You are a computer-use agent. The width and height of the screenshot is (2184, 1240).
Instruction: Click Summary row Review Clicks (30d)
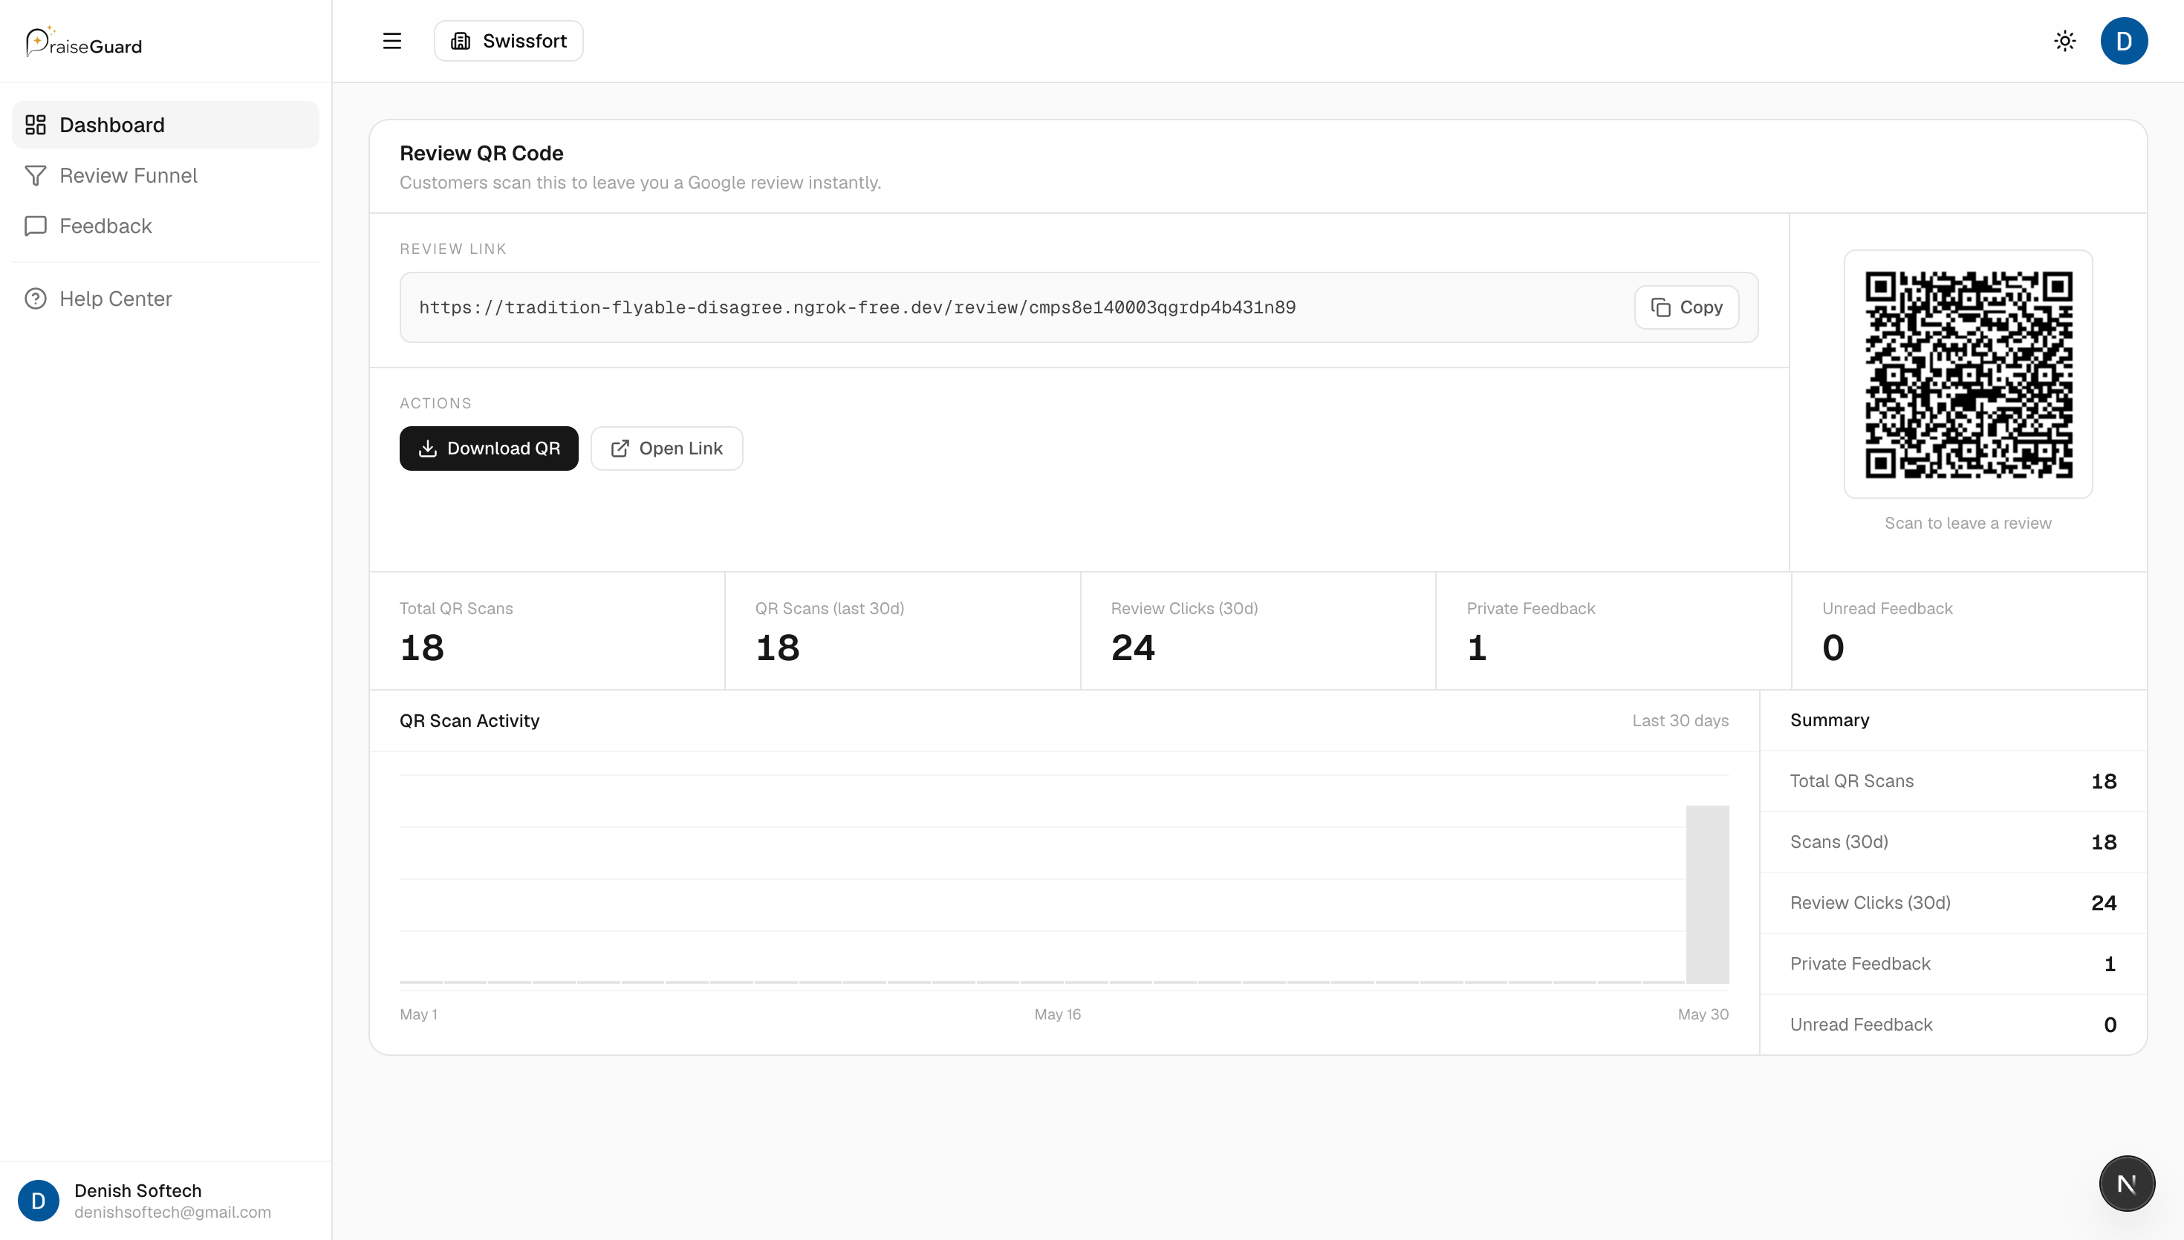1953,904
